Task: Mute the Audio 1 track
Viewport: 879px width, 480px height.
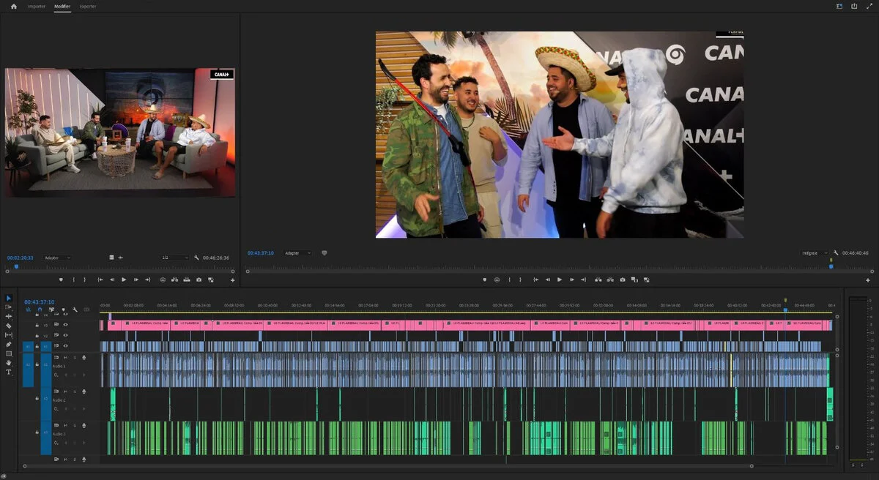Action: click(x=65, y=357)
